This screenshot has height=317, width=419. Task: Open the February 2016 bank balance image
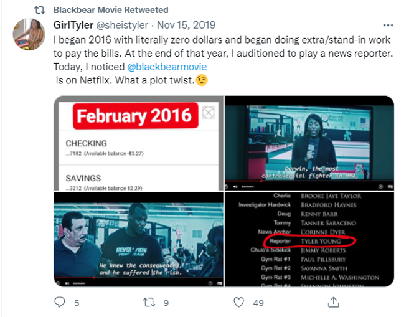[139, 143]
